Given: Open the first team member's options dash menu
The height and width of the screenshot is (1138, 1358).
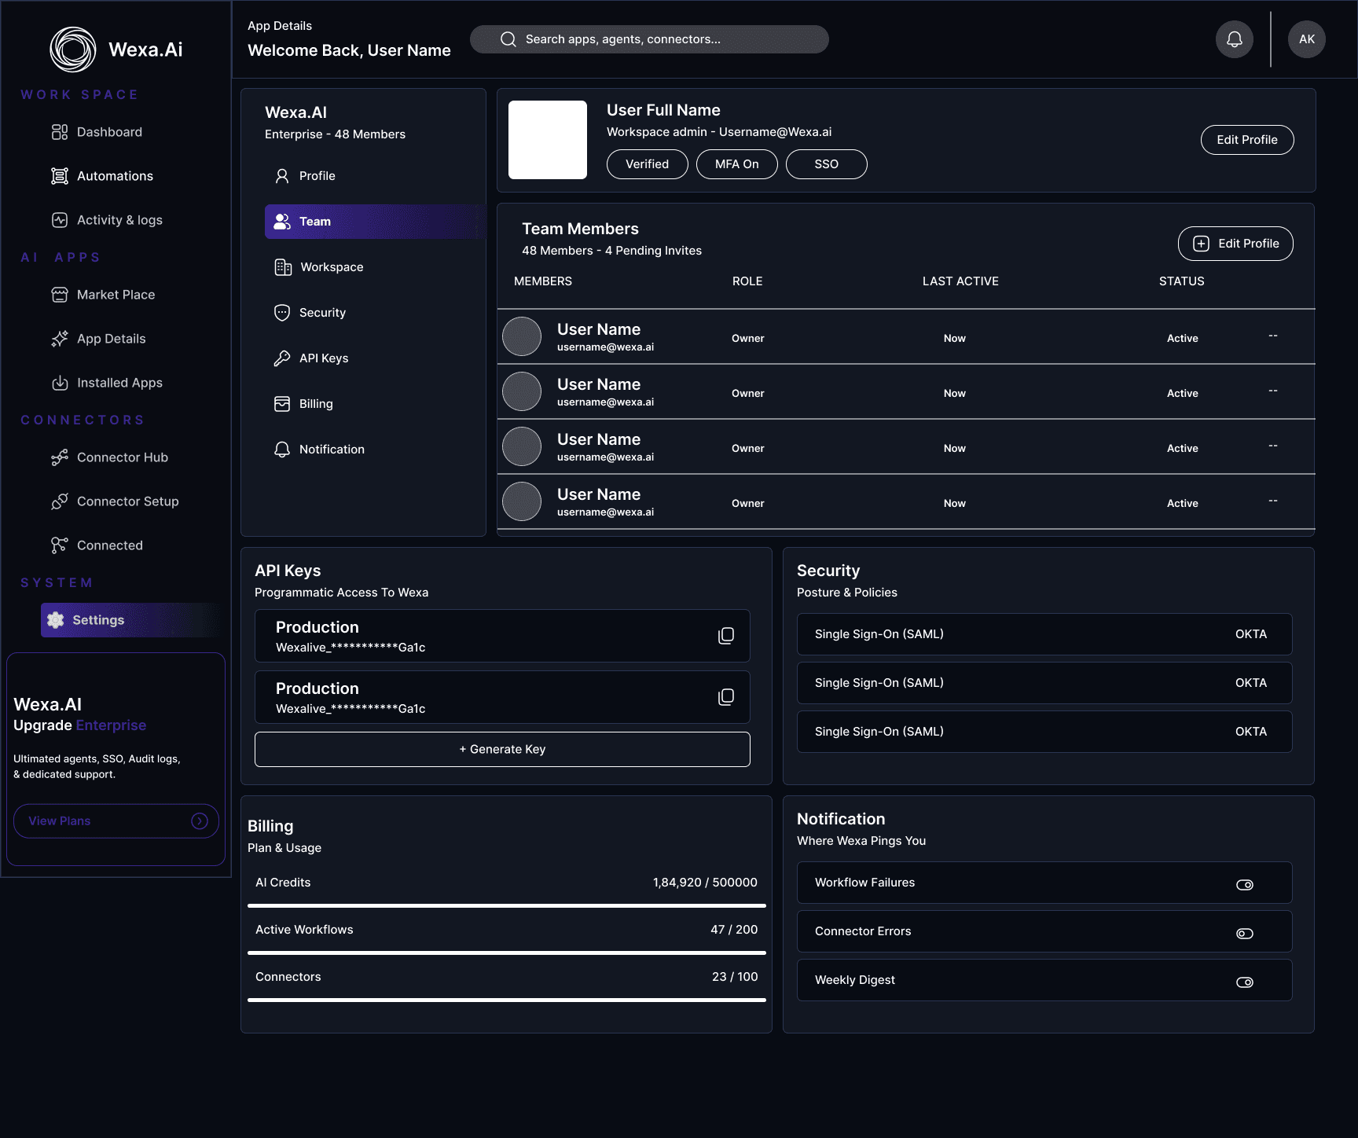Looking at the screenshot, I should 1273,336.
